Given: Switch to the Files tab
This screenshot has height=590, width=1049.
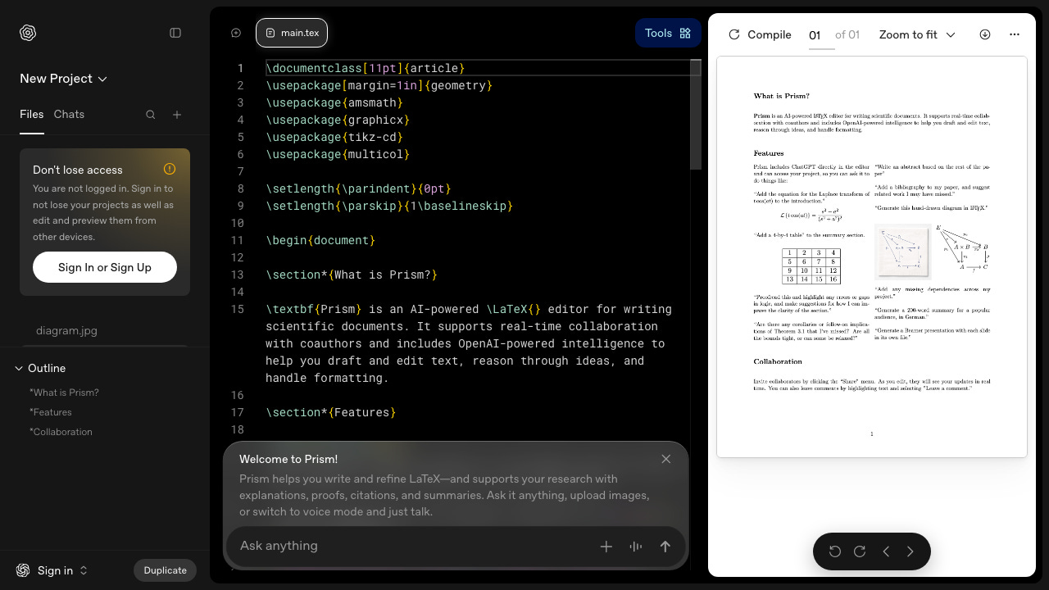Looking at the screenshot, I should 32,114.
